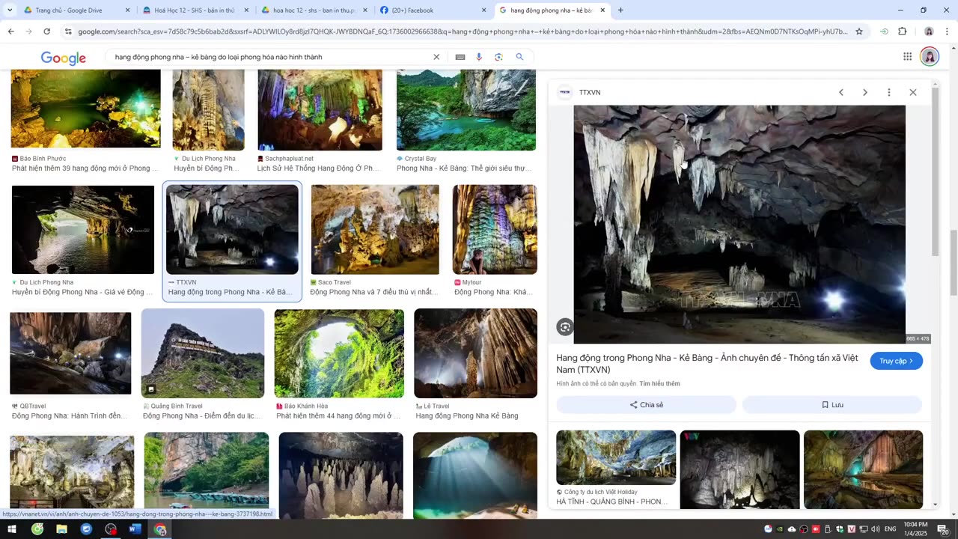Open the Du Lich Phong Nha dark cave thumbnail
This screenshot has width=958, height=539.
pyautogui.click(x=83, y=230)
